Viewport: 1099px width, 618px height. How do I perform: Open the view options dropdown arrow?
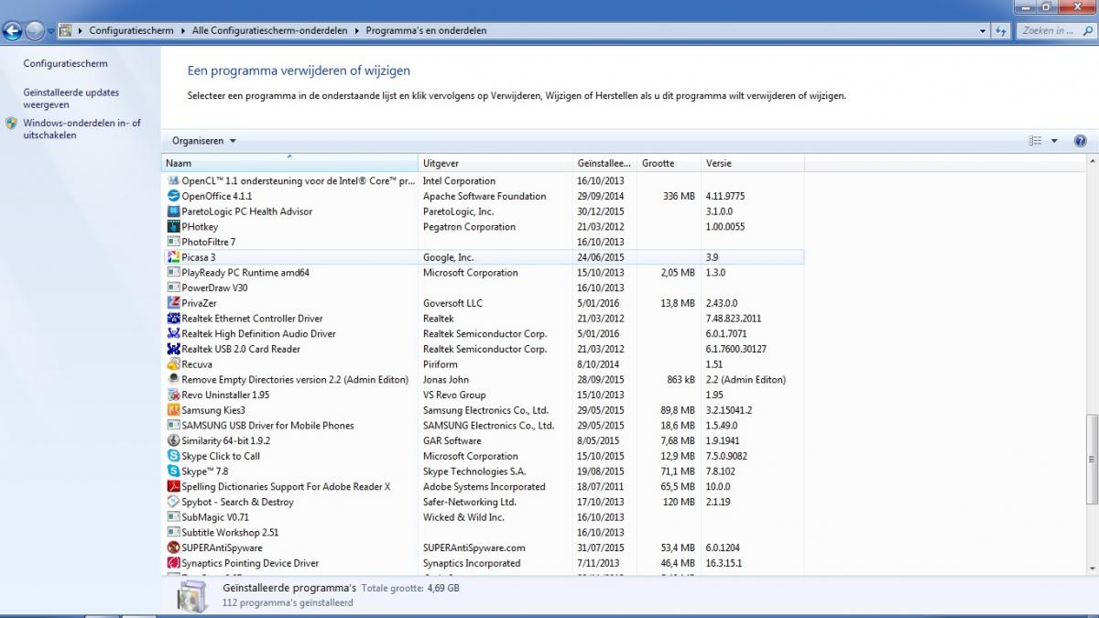[1054, 141]
